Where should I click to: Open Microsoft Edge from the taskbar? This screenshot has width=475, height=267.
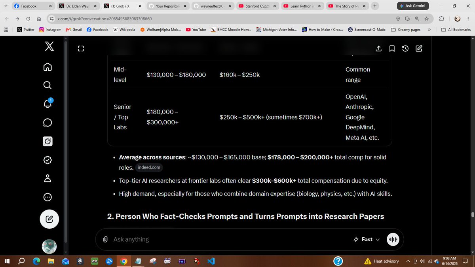[36, 261]
